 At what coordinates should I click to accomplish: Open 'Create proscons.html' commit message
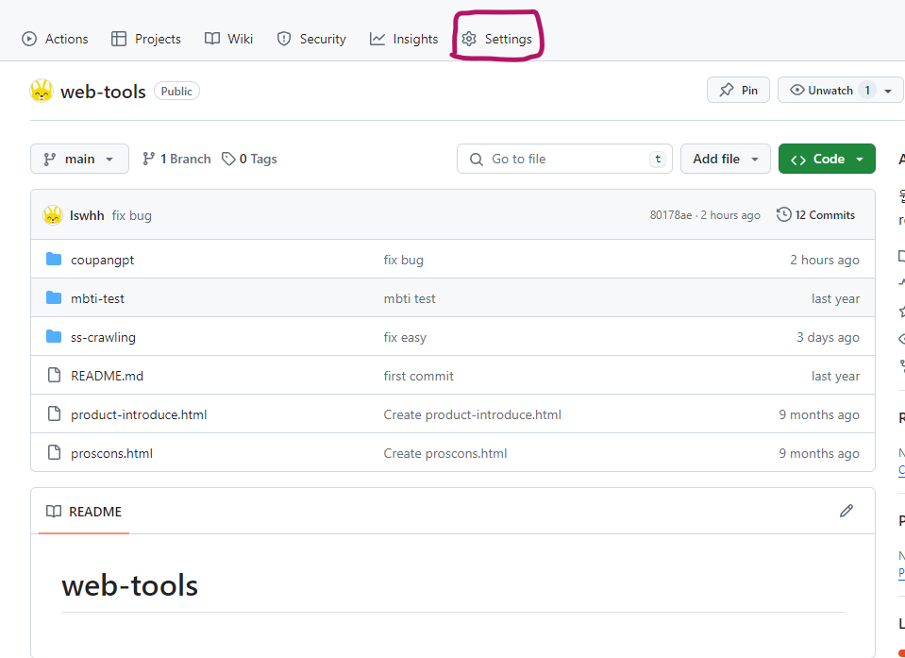coord(445,453)
